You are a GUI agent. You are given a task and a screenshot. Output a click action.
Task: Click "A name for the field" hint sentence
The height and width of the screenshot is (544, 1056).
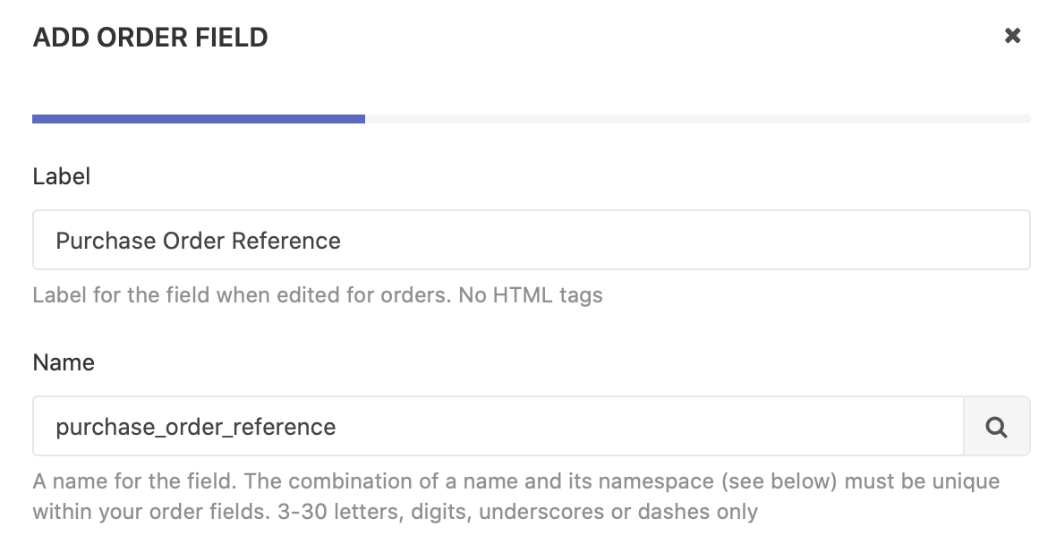pos(135,481)
